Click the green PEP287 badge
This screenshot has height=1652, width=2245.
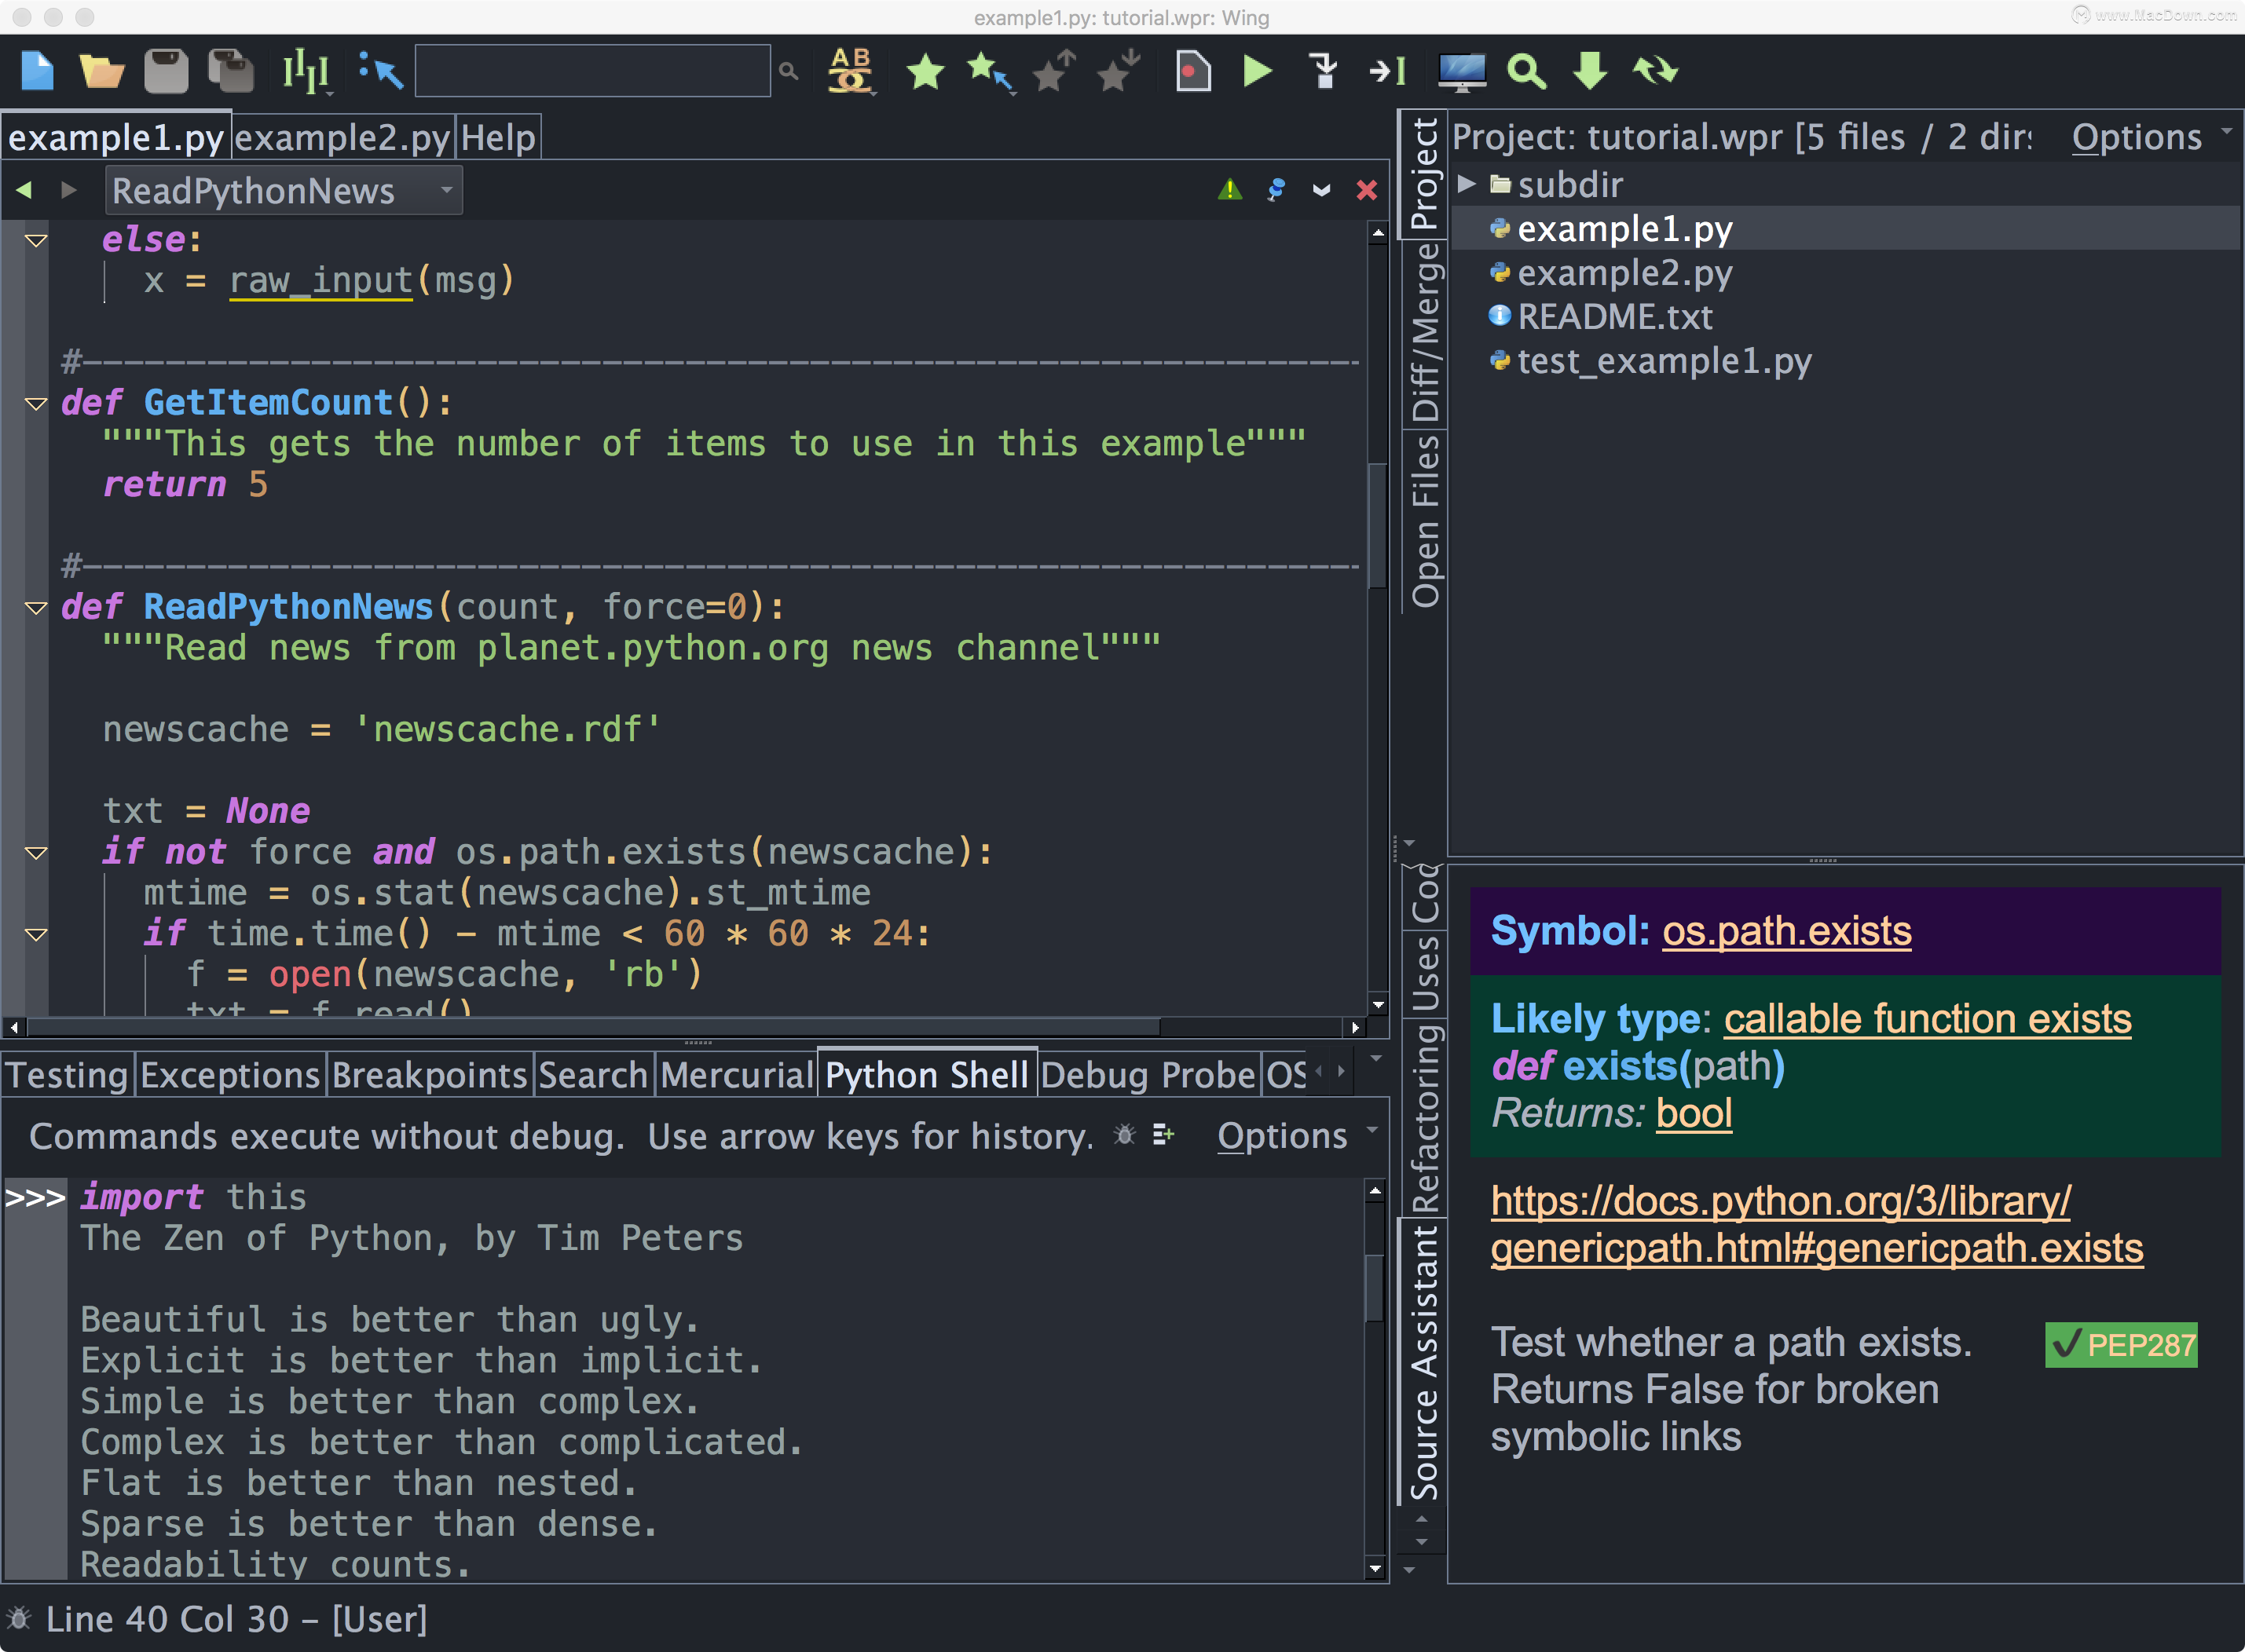(2121, 1345)
